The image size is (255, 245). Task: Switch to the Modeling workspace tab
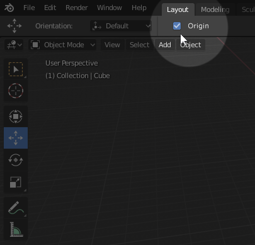(215, 9)
